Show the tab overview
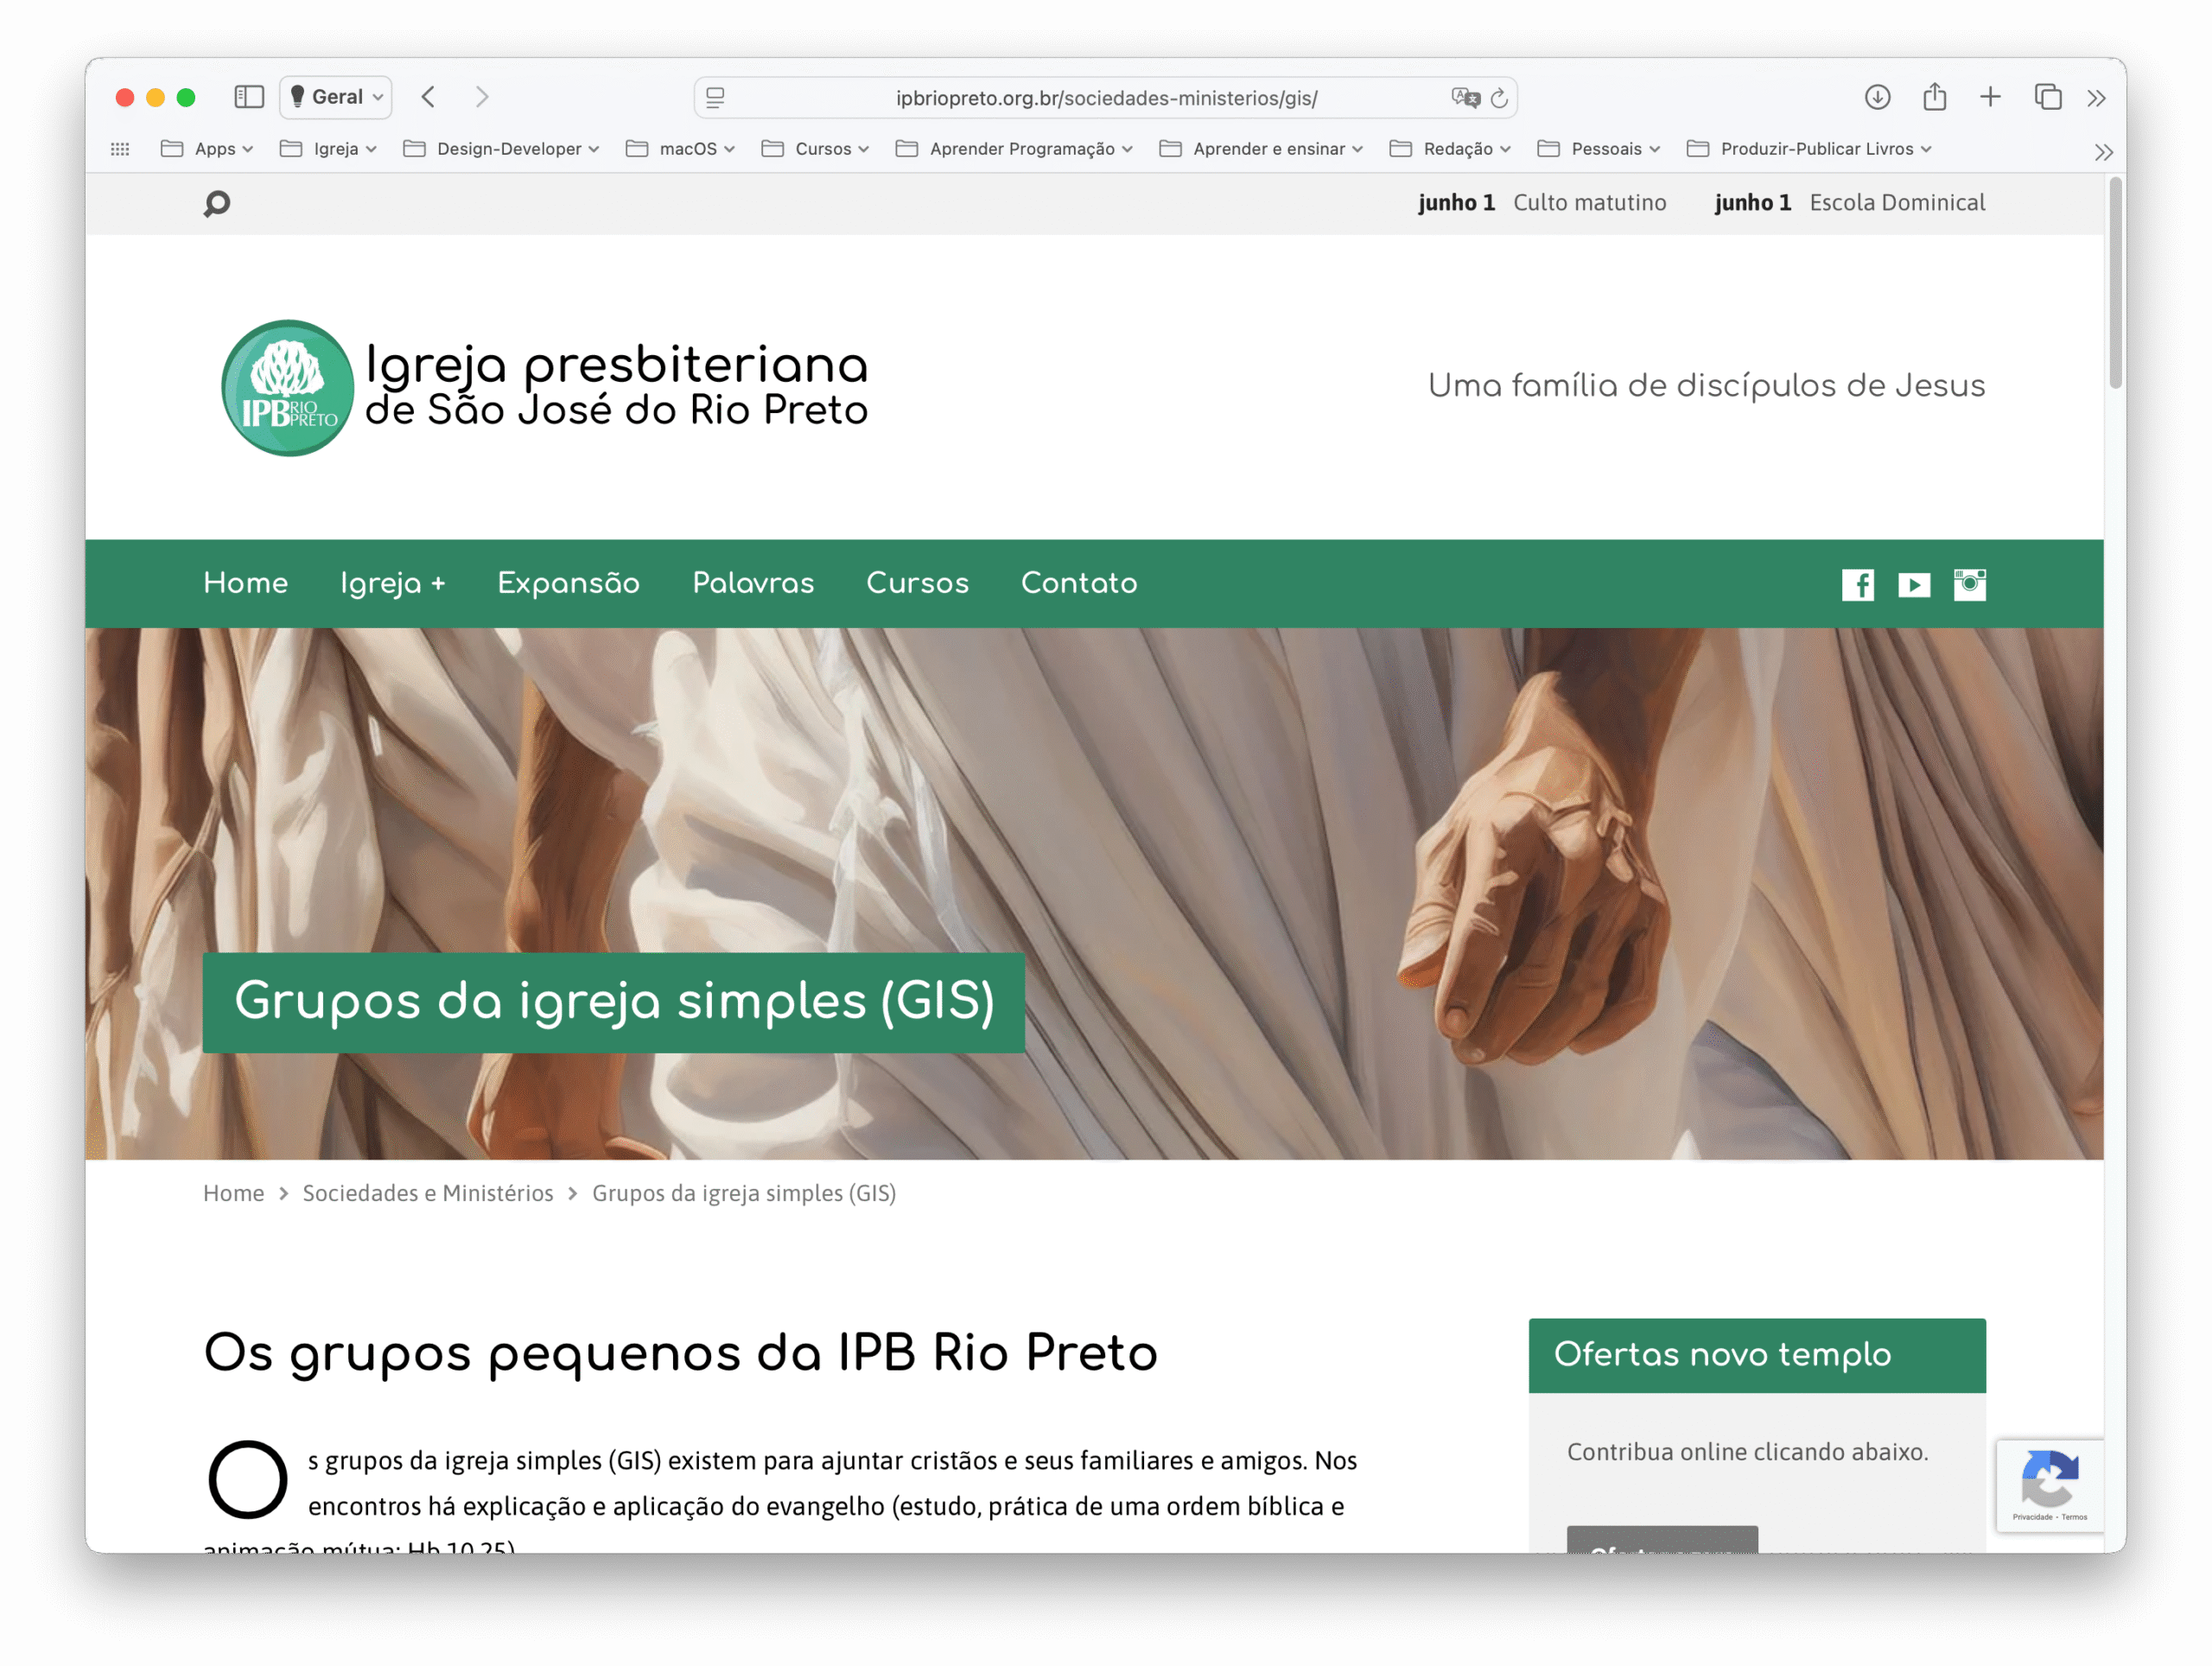The image size is (2212, 1666). point(2048,97)
